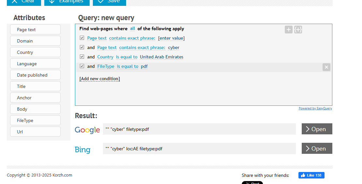Open the 'all' conditions operator dropdown
Viewport: 362px width, 184px height.
tap(132, 29)
